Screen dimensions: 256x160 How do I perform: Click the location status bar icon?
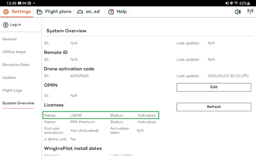(x=231, y=3)
